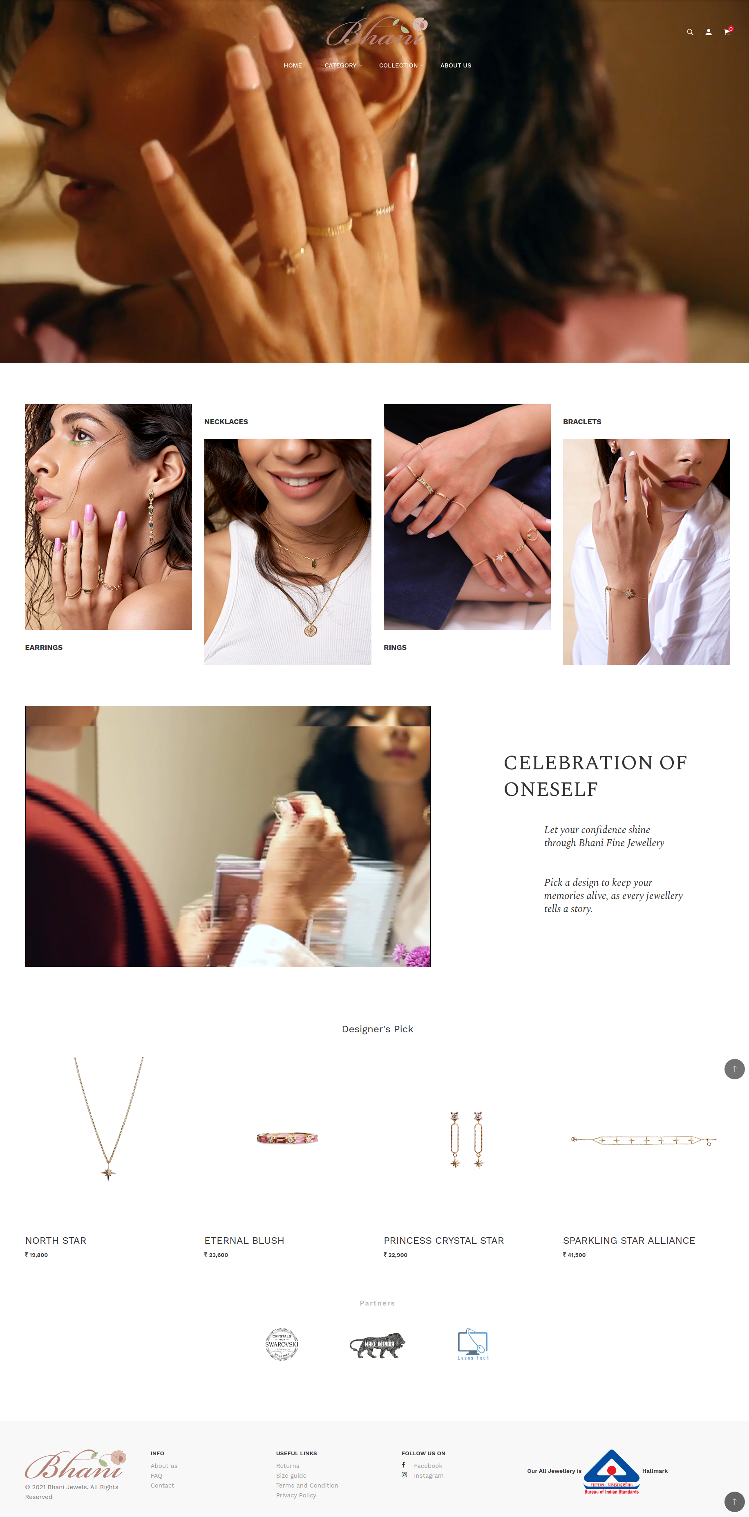This screenshot has width=749, height=1517.
Task: Click the Swarovski partner logo
Action: 282,1344
